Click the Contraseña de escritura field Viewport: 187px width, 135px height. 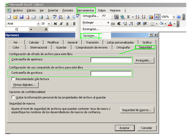(111, 74)
